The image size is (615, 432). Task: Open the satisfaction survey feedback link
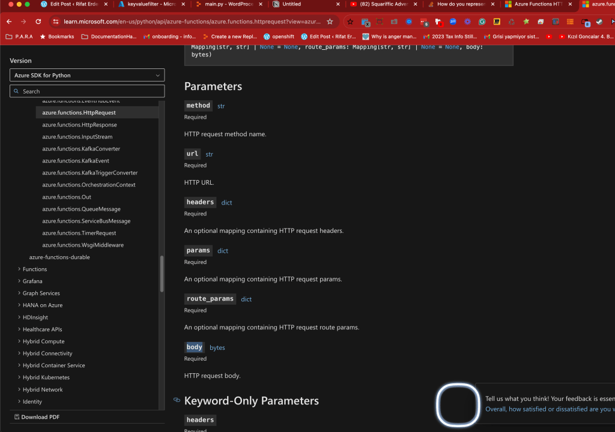(x=550, y=409)
